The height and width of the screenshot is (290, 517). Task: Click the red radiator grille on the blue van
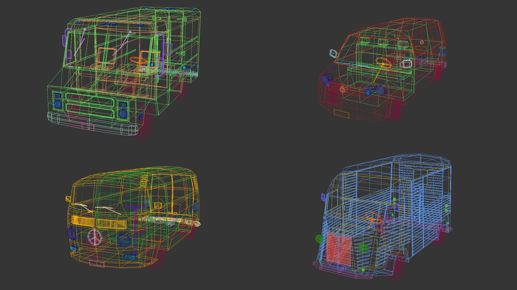pos(339,250)
